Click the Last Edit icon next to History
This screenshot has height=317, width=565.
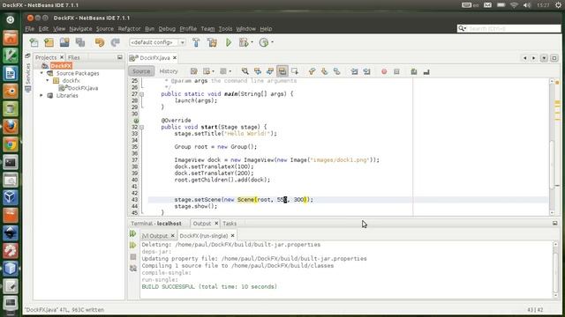tap(194, 71)
